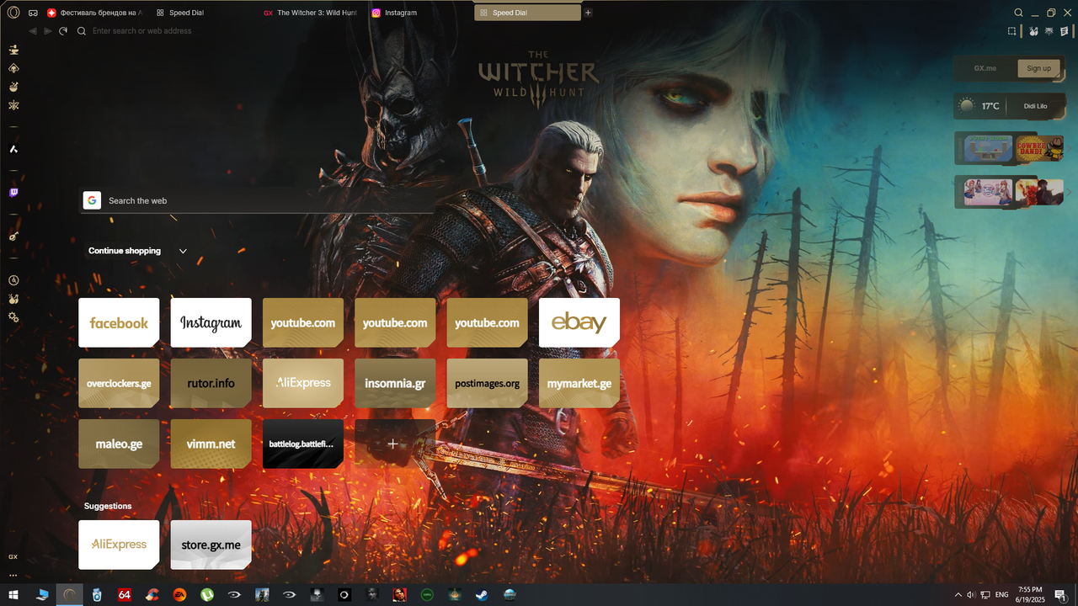The height and width of the screenshot is (606, 1078).
Task: Go forward with the right arrow
Action: coord(48,31)
